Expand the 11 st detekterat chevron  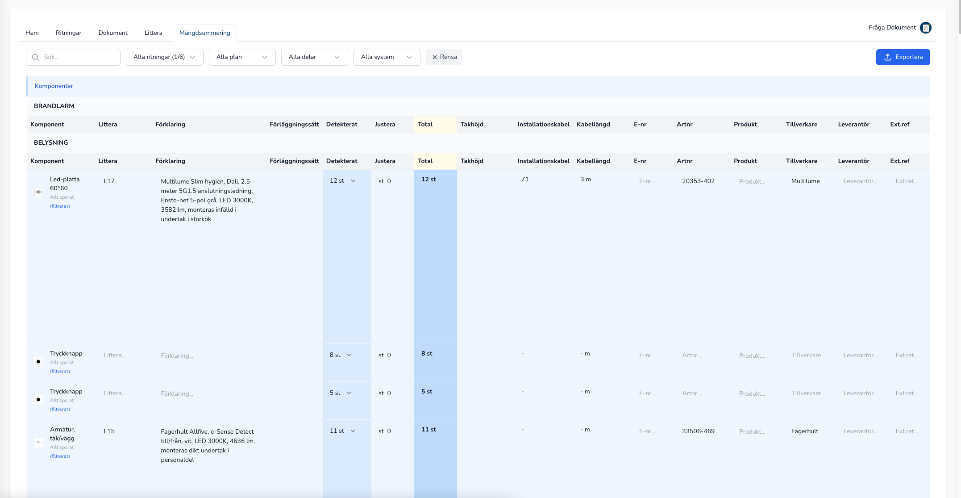click(x=353, y=431)
